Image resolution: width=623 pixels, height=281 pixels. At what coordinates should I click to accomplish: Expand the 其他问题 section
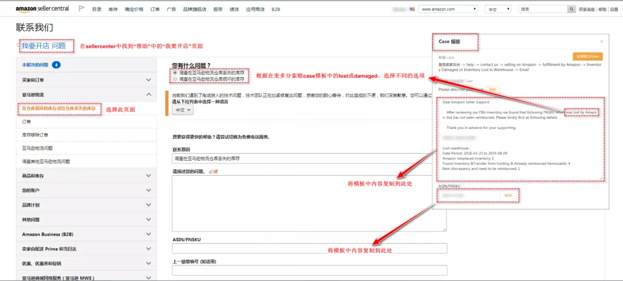[87, 219]
